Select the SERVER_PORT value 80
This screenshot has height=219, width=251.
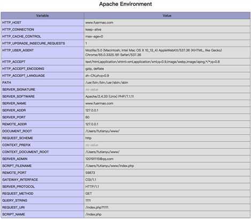tap(87, 118)
